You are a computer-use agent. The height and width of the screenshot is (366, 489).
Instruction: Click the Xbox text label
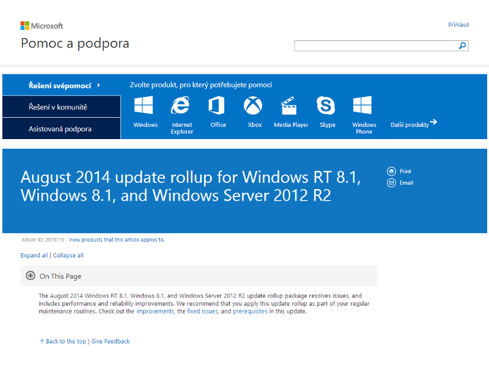254,125
